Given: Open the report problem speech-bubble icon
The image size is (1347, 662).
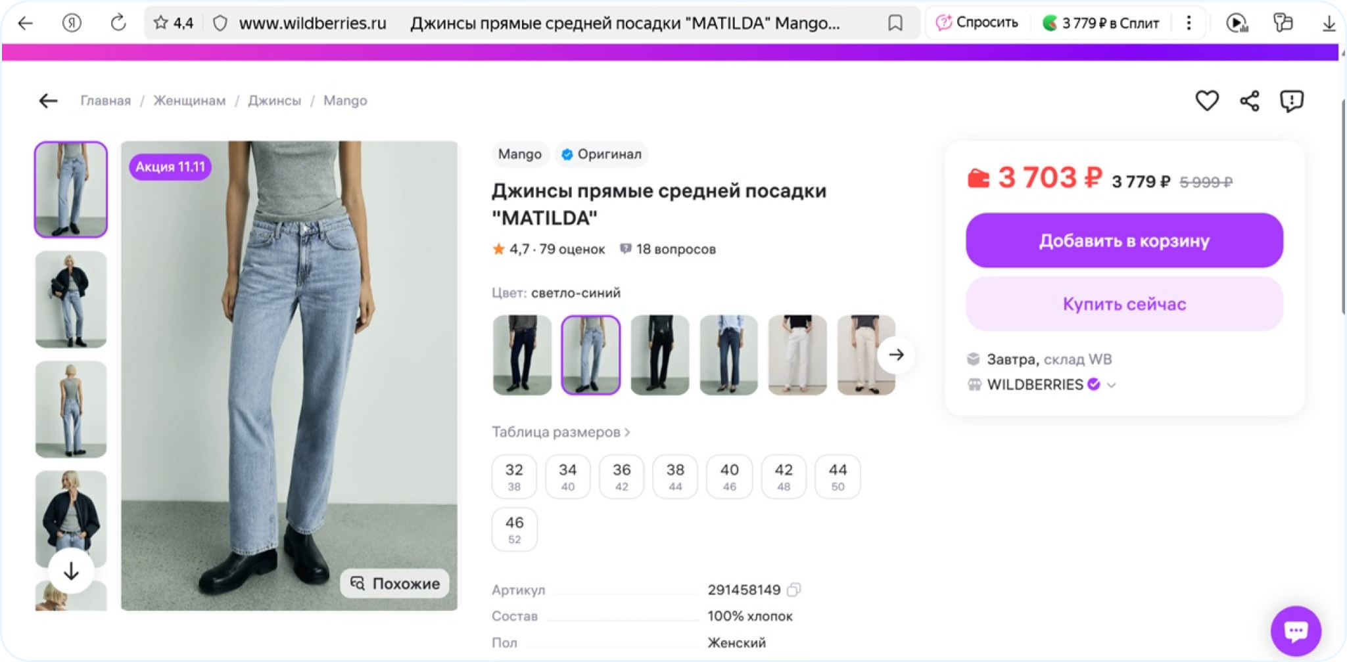Looking at the screenshot, I should pos(1291,100).
